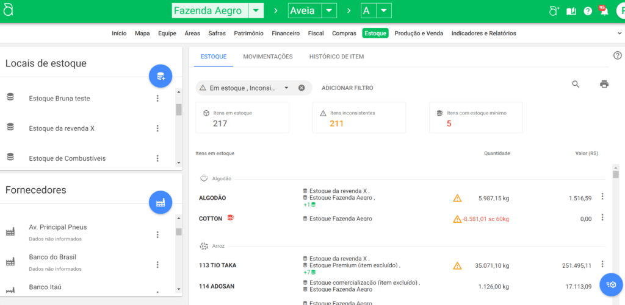Open options menu for Estoque Bruna teste
Viewport: 625px width, 305px height.
(x=157, y=98)
